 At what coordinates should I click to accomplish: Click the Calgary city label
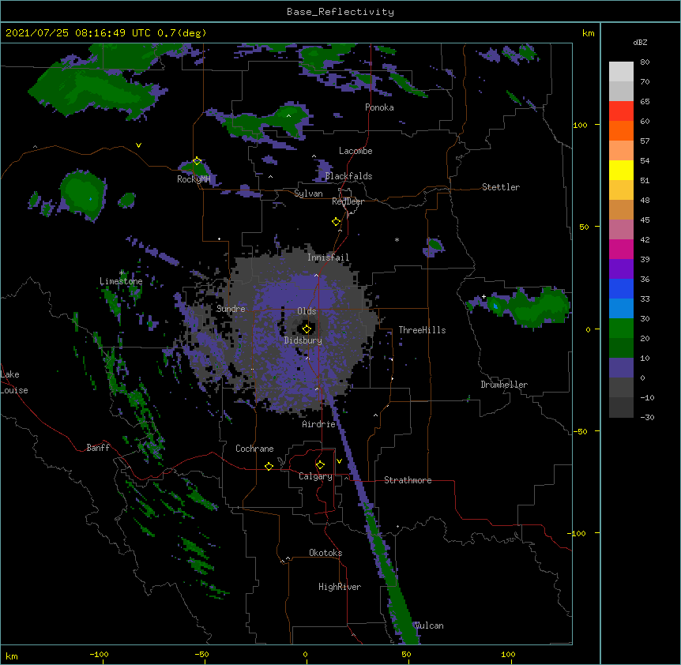315,476
